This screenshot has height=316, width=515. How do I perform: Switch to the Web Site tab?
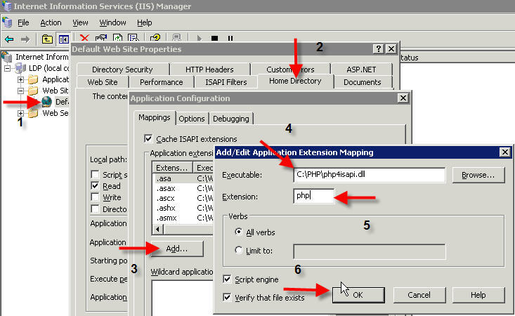[103, 82]
